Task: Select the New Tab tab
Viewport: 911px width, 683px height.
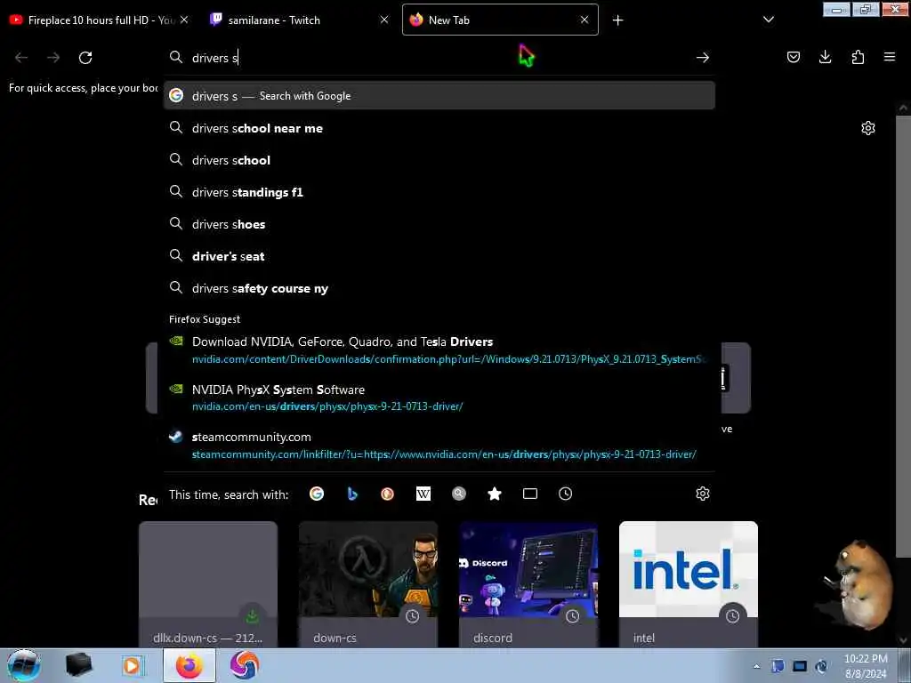Action: [500, 20]
